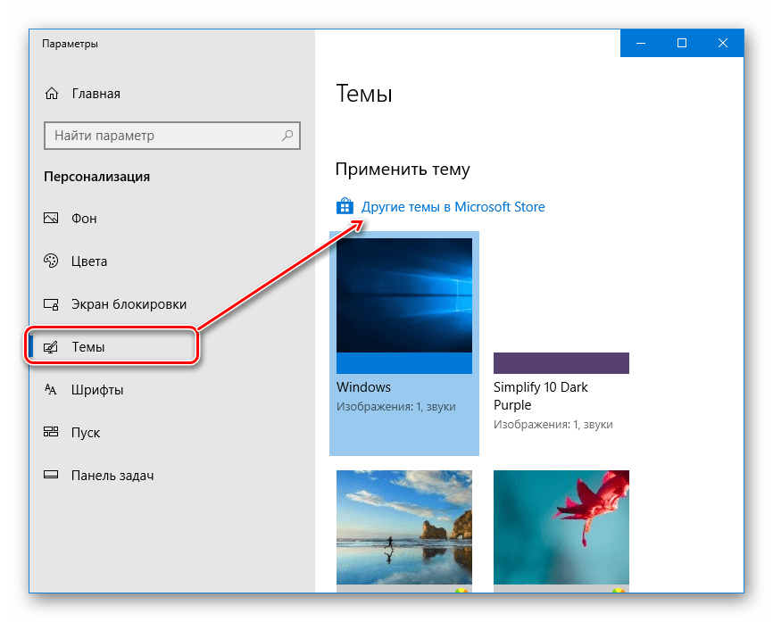Viewport: 773px width, 622px height.
Task: Click the magnifier icon in the search box
Action: pyautogui.click(x=287, y=136)
